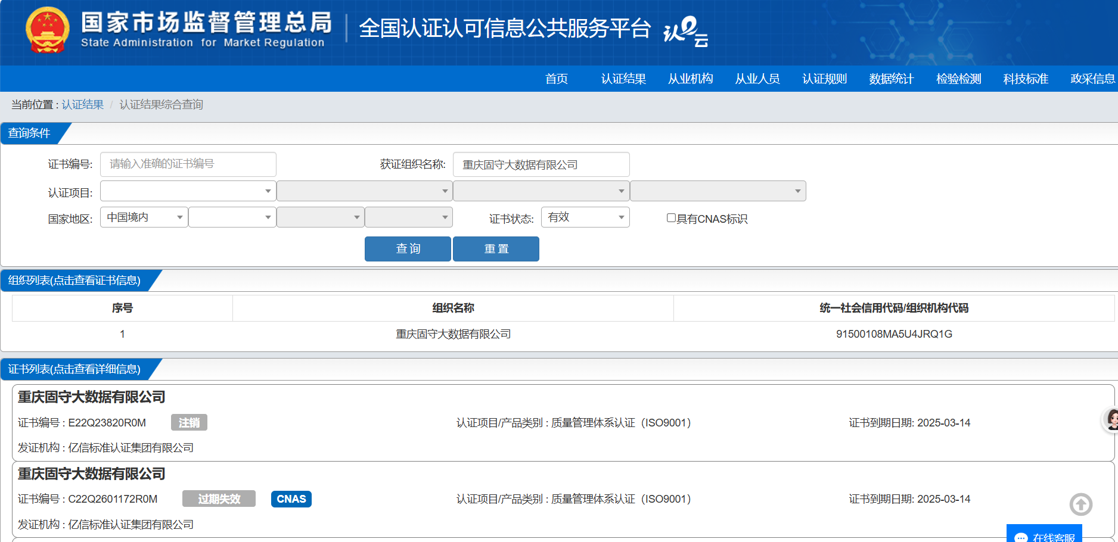Click the CNAS badge on certificate C22Q2601172R0M
The image size is (1118, 542).
291,499
